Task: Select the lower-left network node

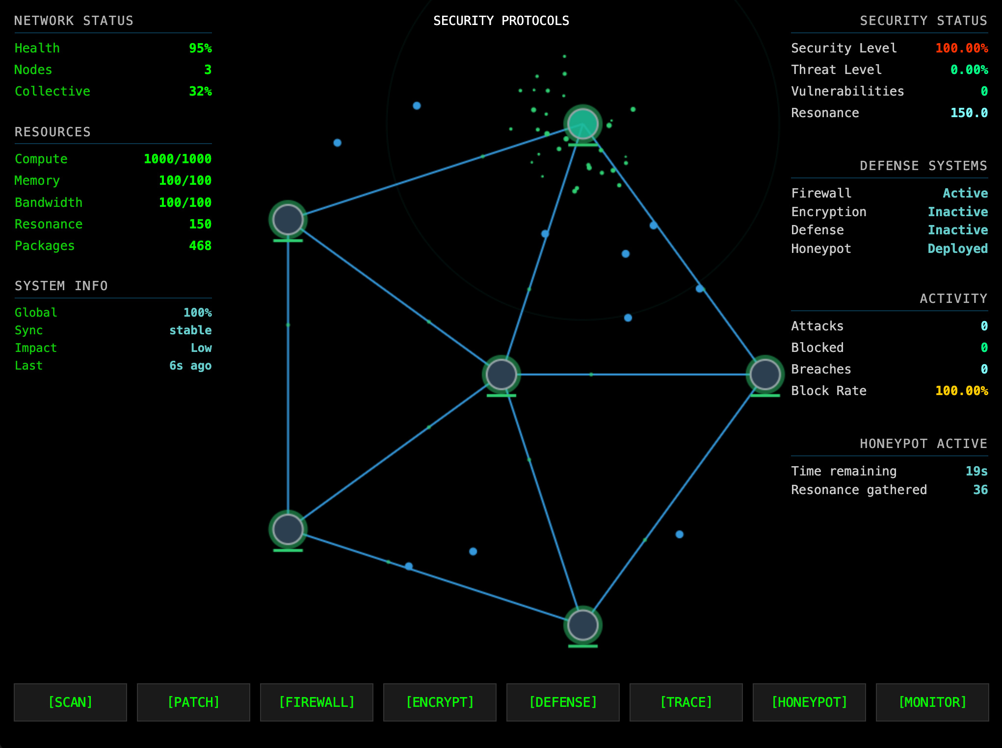Action: pyautogui.click(x=288, y=529)
